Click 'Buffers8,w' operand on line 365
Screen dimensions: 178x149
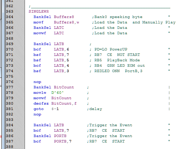(67, 22)
